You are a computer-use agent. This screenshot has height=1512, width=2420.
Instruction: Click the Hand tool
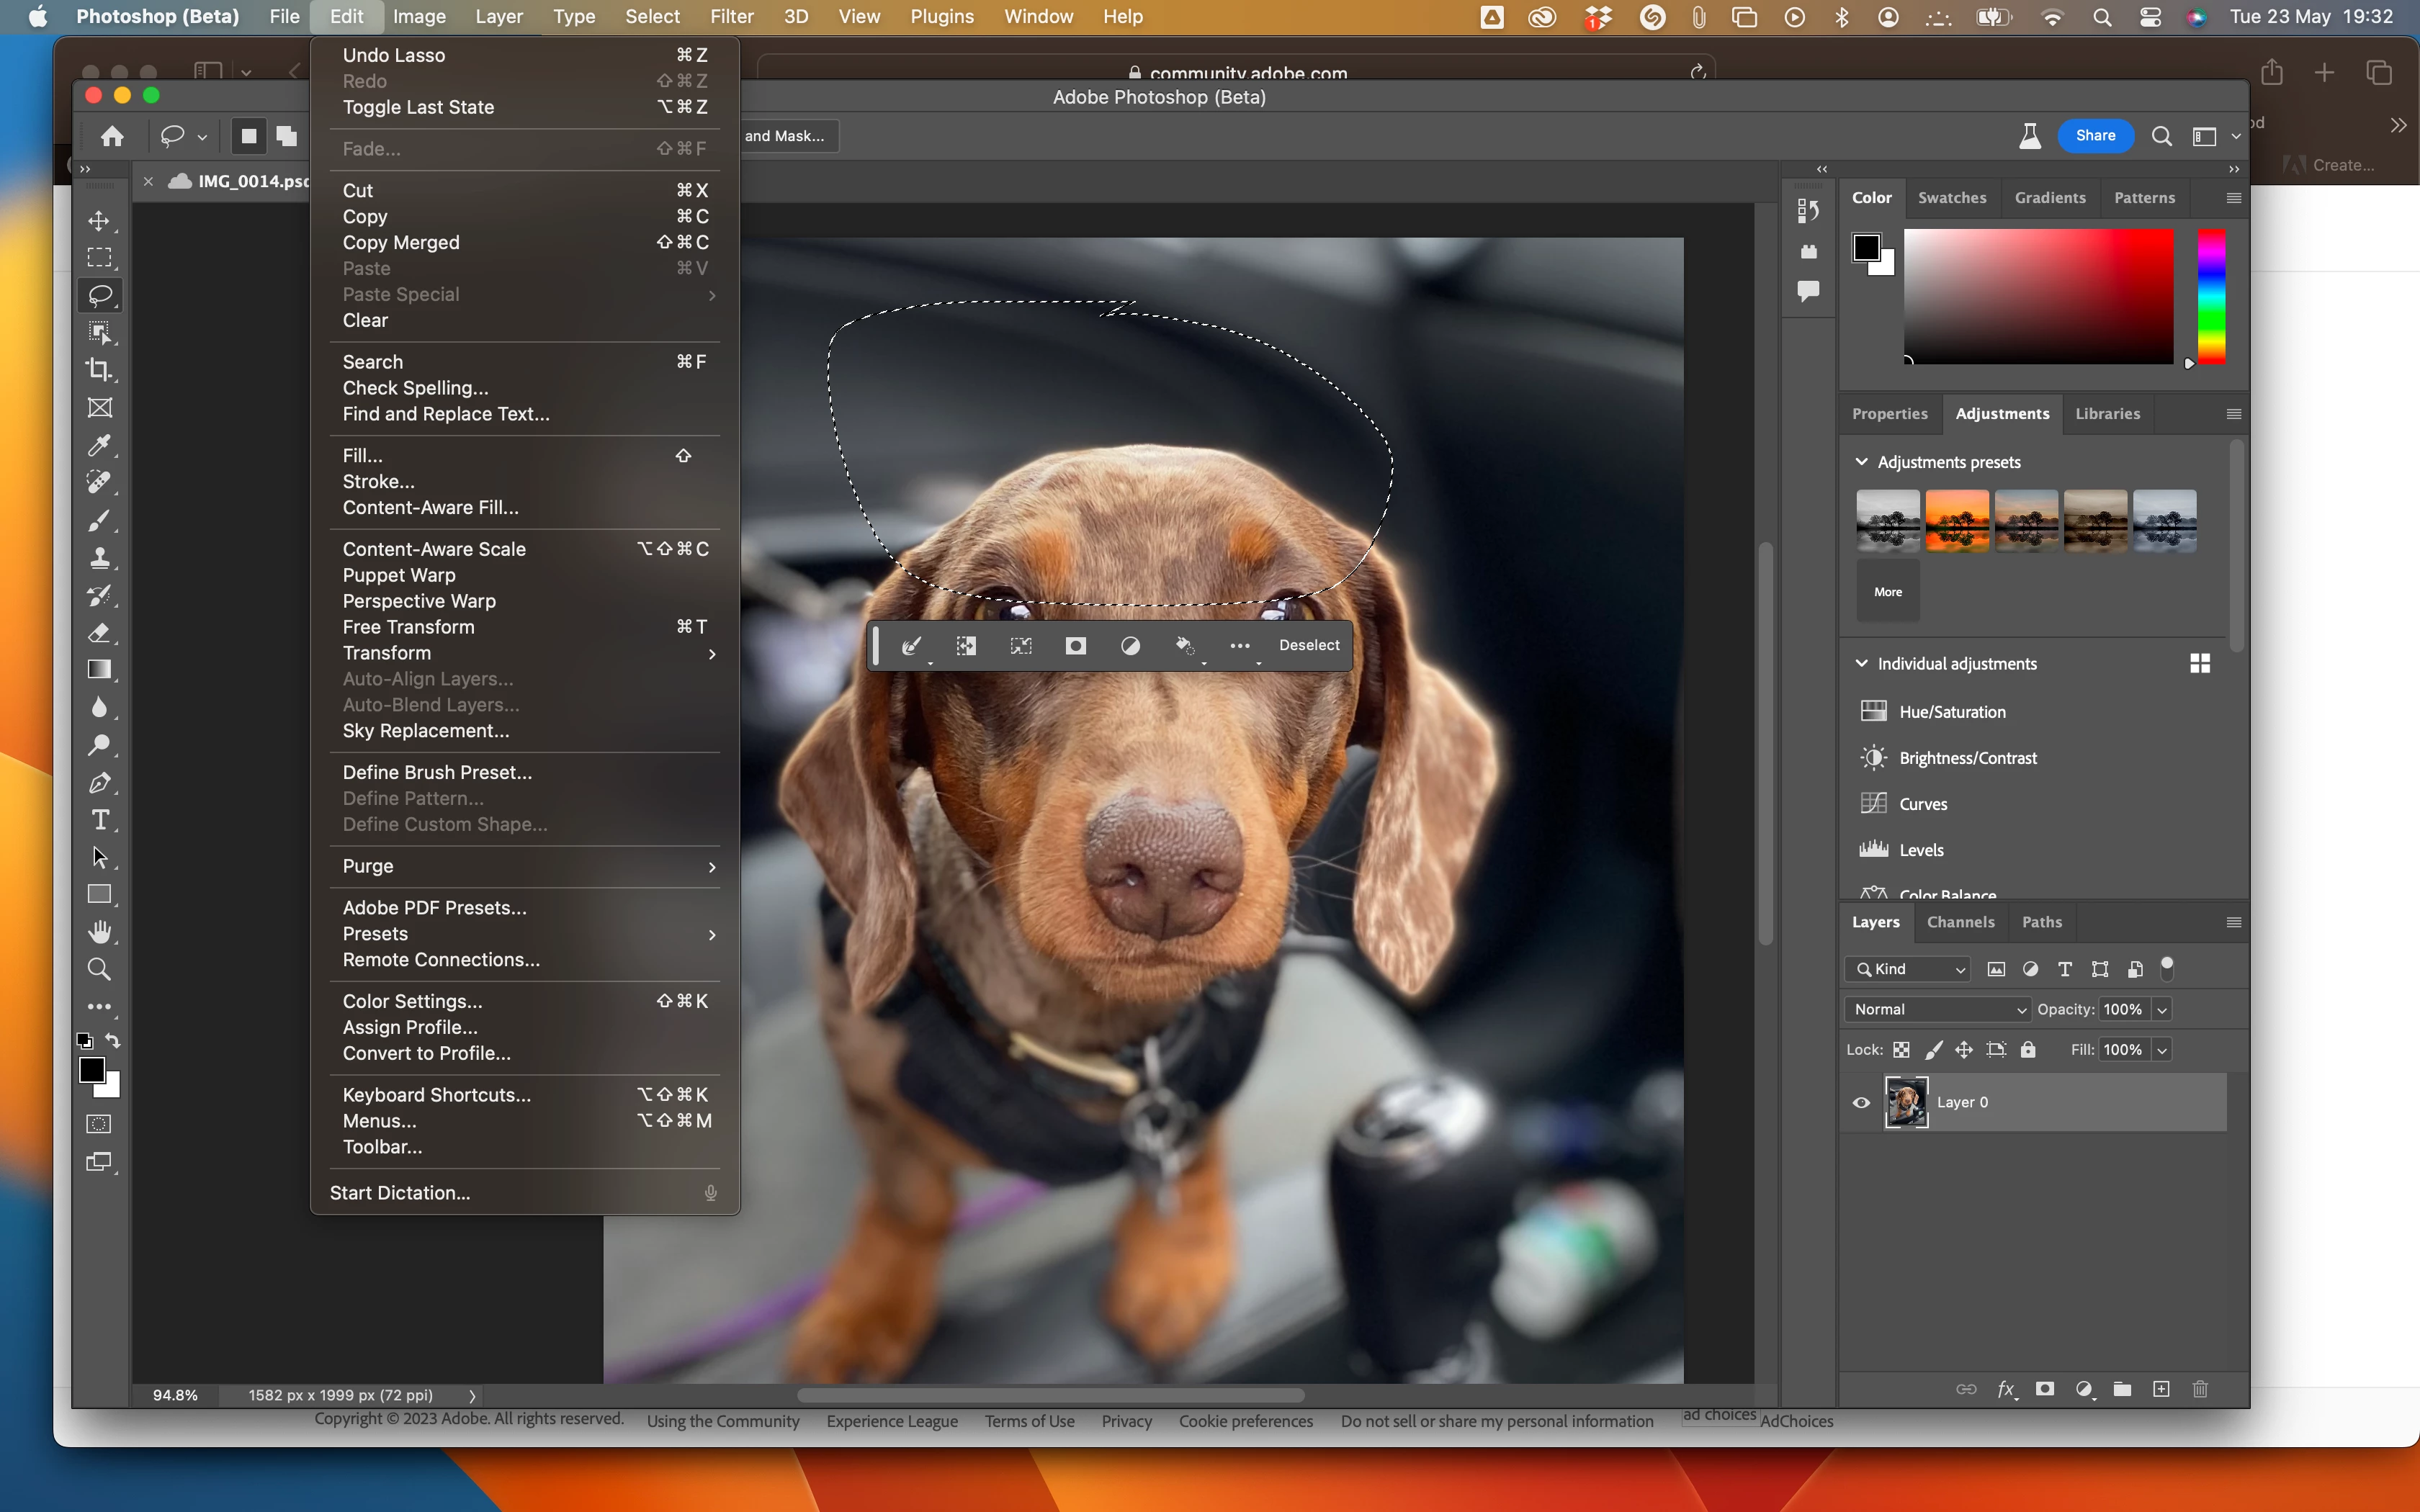point(98,932)
